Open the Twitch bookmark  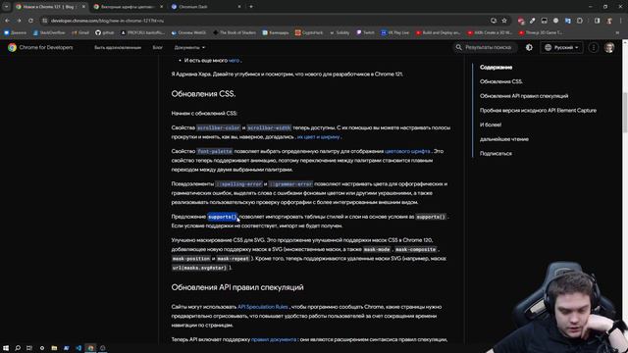pos(365,32)
